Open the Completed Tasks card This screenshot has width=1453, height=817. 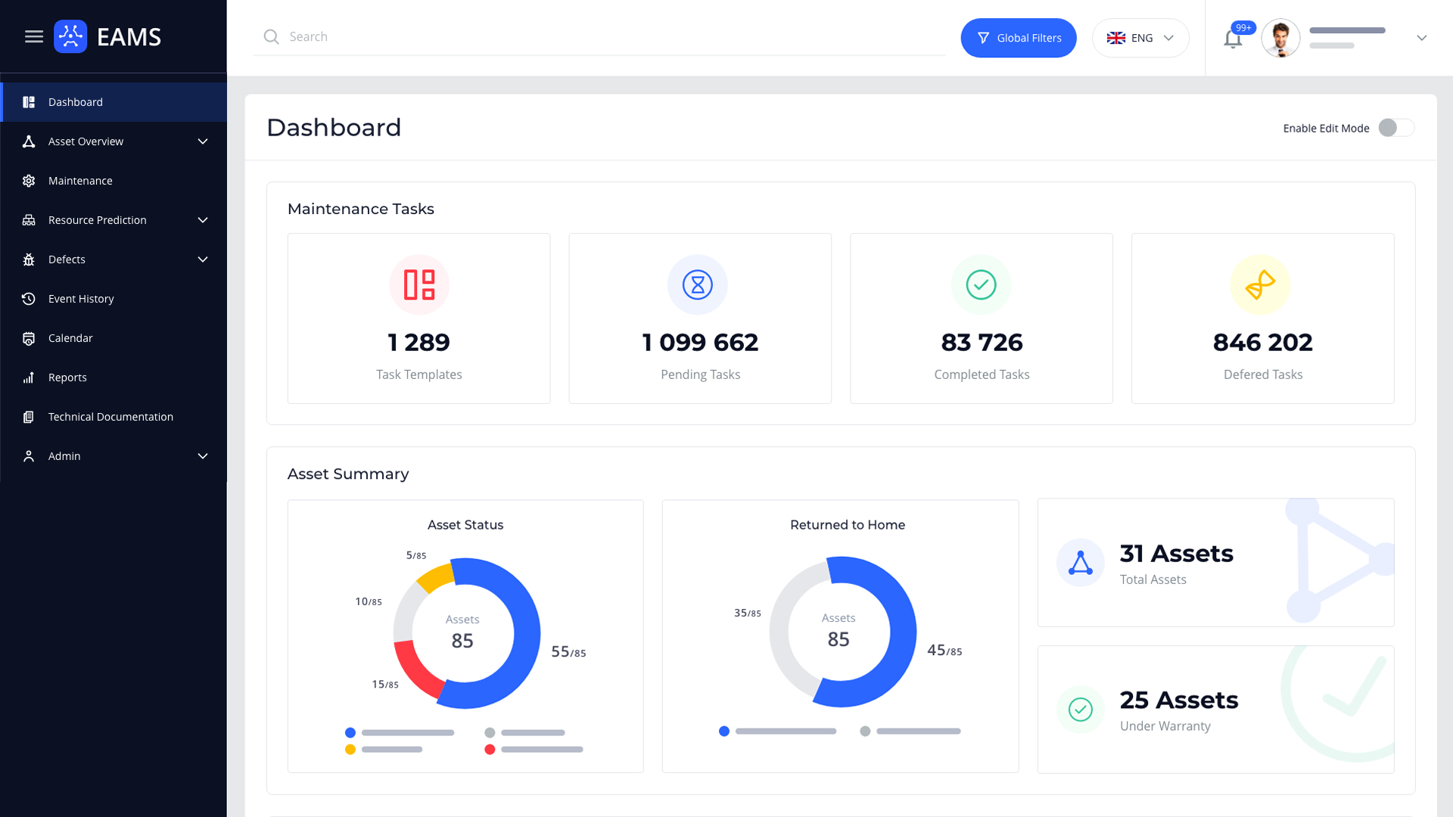click(982, 318)
